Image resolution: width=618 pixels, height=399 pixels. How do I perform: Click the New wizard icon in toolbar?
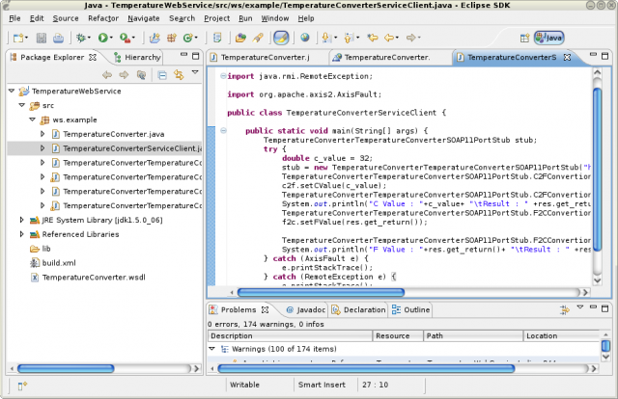click(x=18, y=38)
